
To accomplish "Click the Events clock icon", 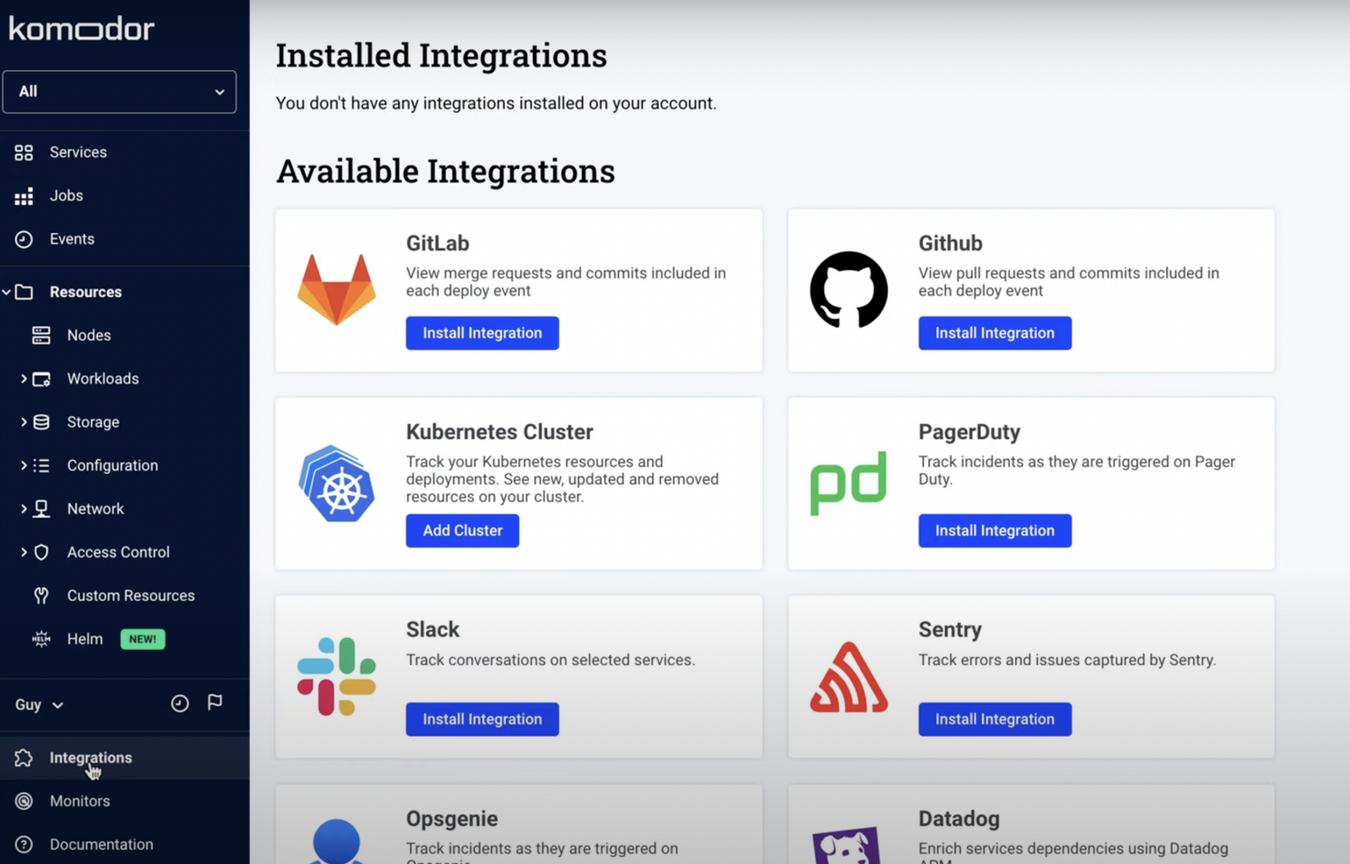I will pyautogui.click(x=24, y=240).
